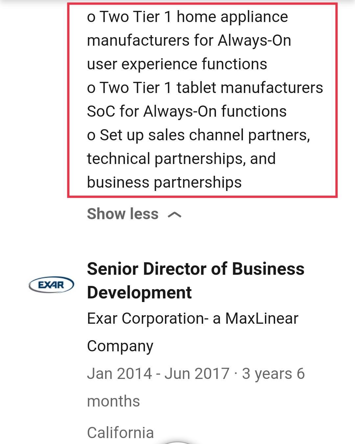
Task: Open Exar Corporation- a MaxLinear company name
Action: [x=193, y=318]
